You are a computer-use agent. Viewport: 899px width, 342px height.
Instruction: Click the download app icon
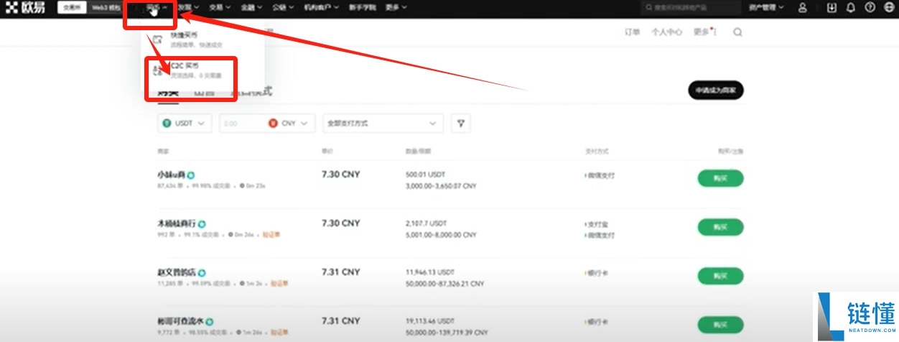(x=832, y=8)
